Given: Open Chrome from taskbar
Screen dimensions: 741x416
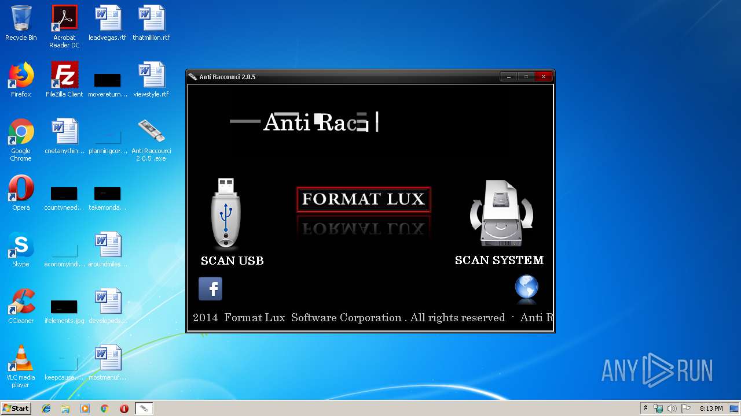Looking at the screenshot, I should (x=104, y=408).
